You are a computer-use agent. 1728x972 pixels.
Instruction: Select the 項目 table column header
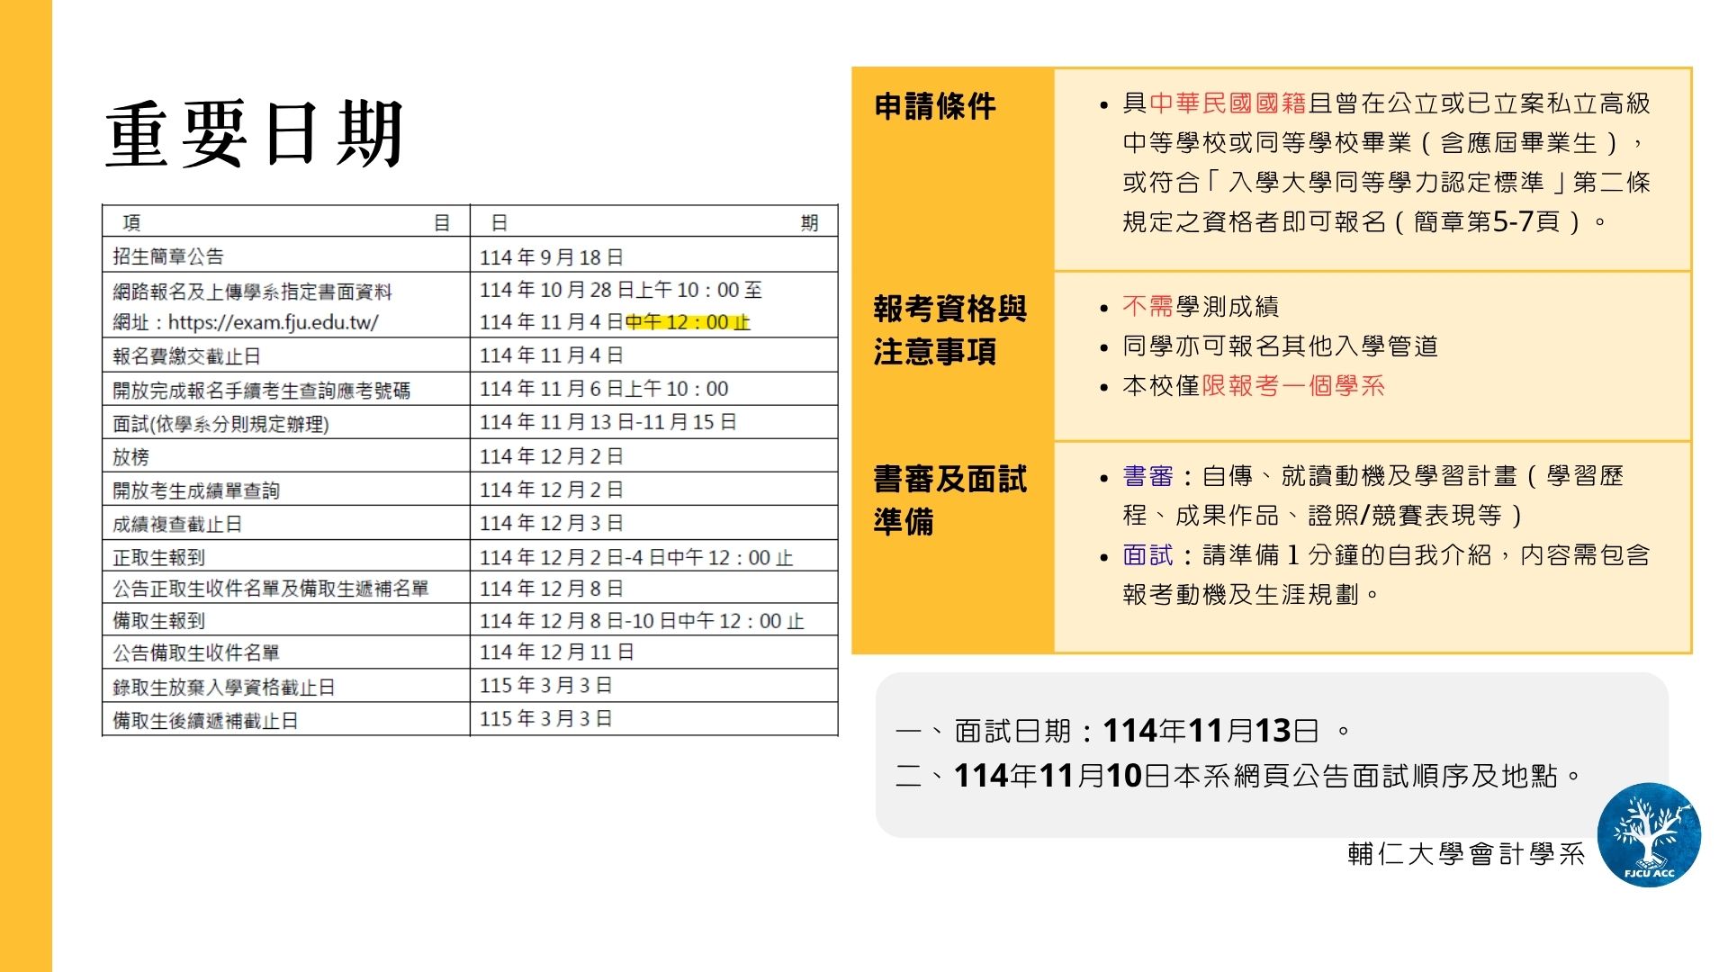tap(286, 222)
